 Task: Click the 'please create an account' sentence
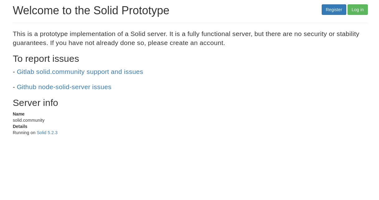click(x=186, y=43)
